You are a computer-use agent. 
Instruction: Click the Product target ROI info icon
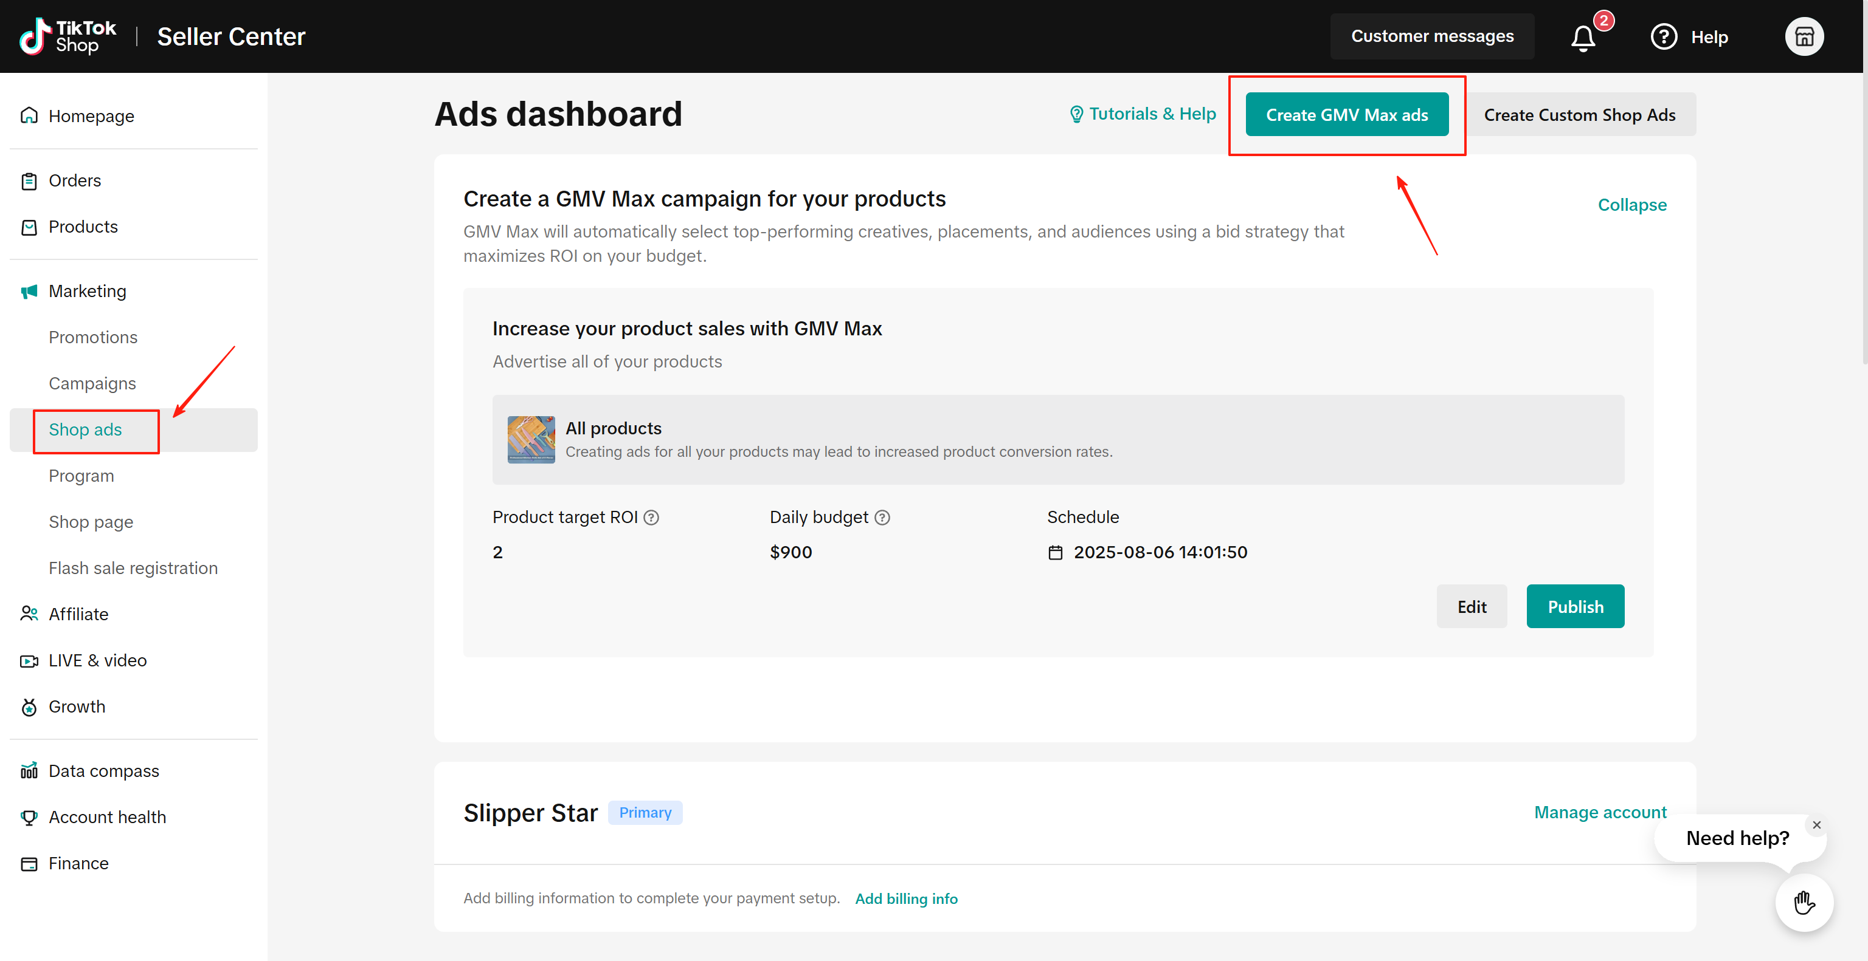pyautogui.click(x=651, y=517)
